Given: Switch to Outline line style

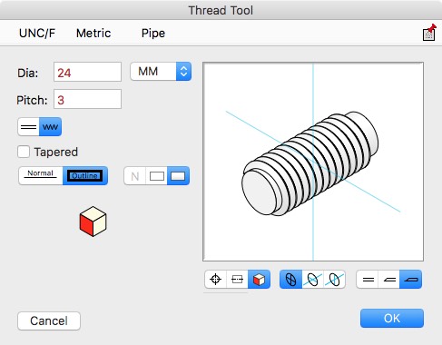Looking at the screenshot, I should click(x=85, y=175).
